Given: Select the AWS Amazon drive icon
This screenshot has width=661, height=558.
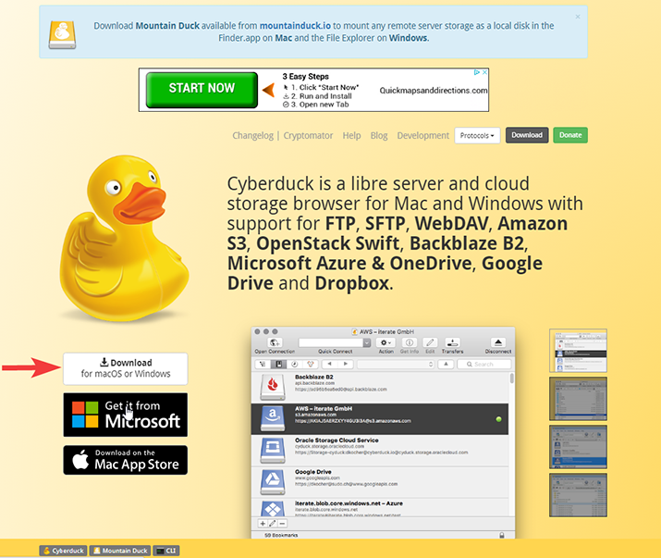Looking at the screenshot, I should point(273,418).
